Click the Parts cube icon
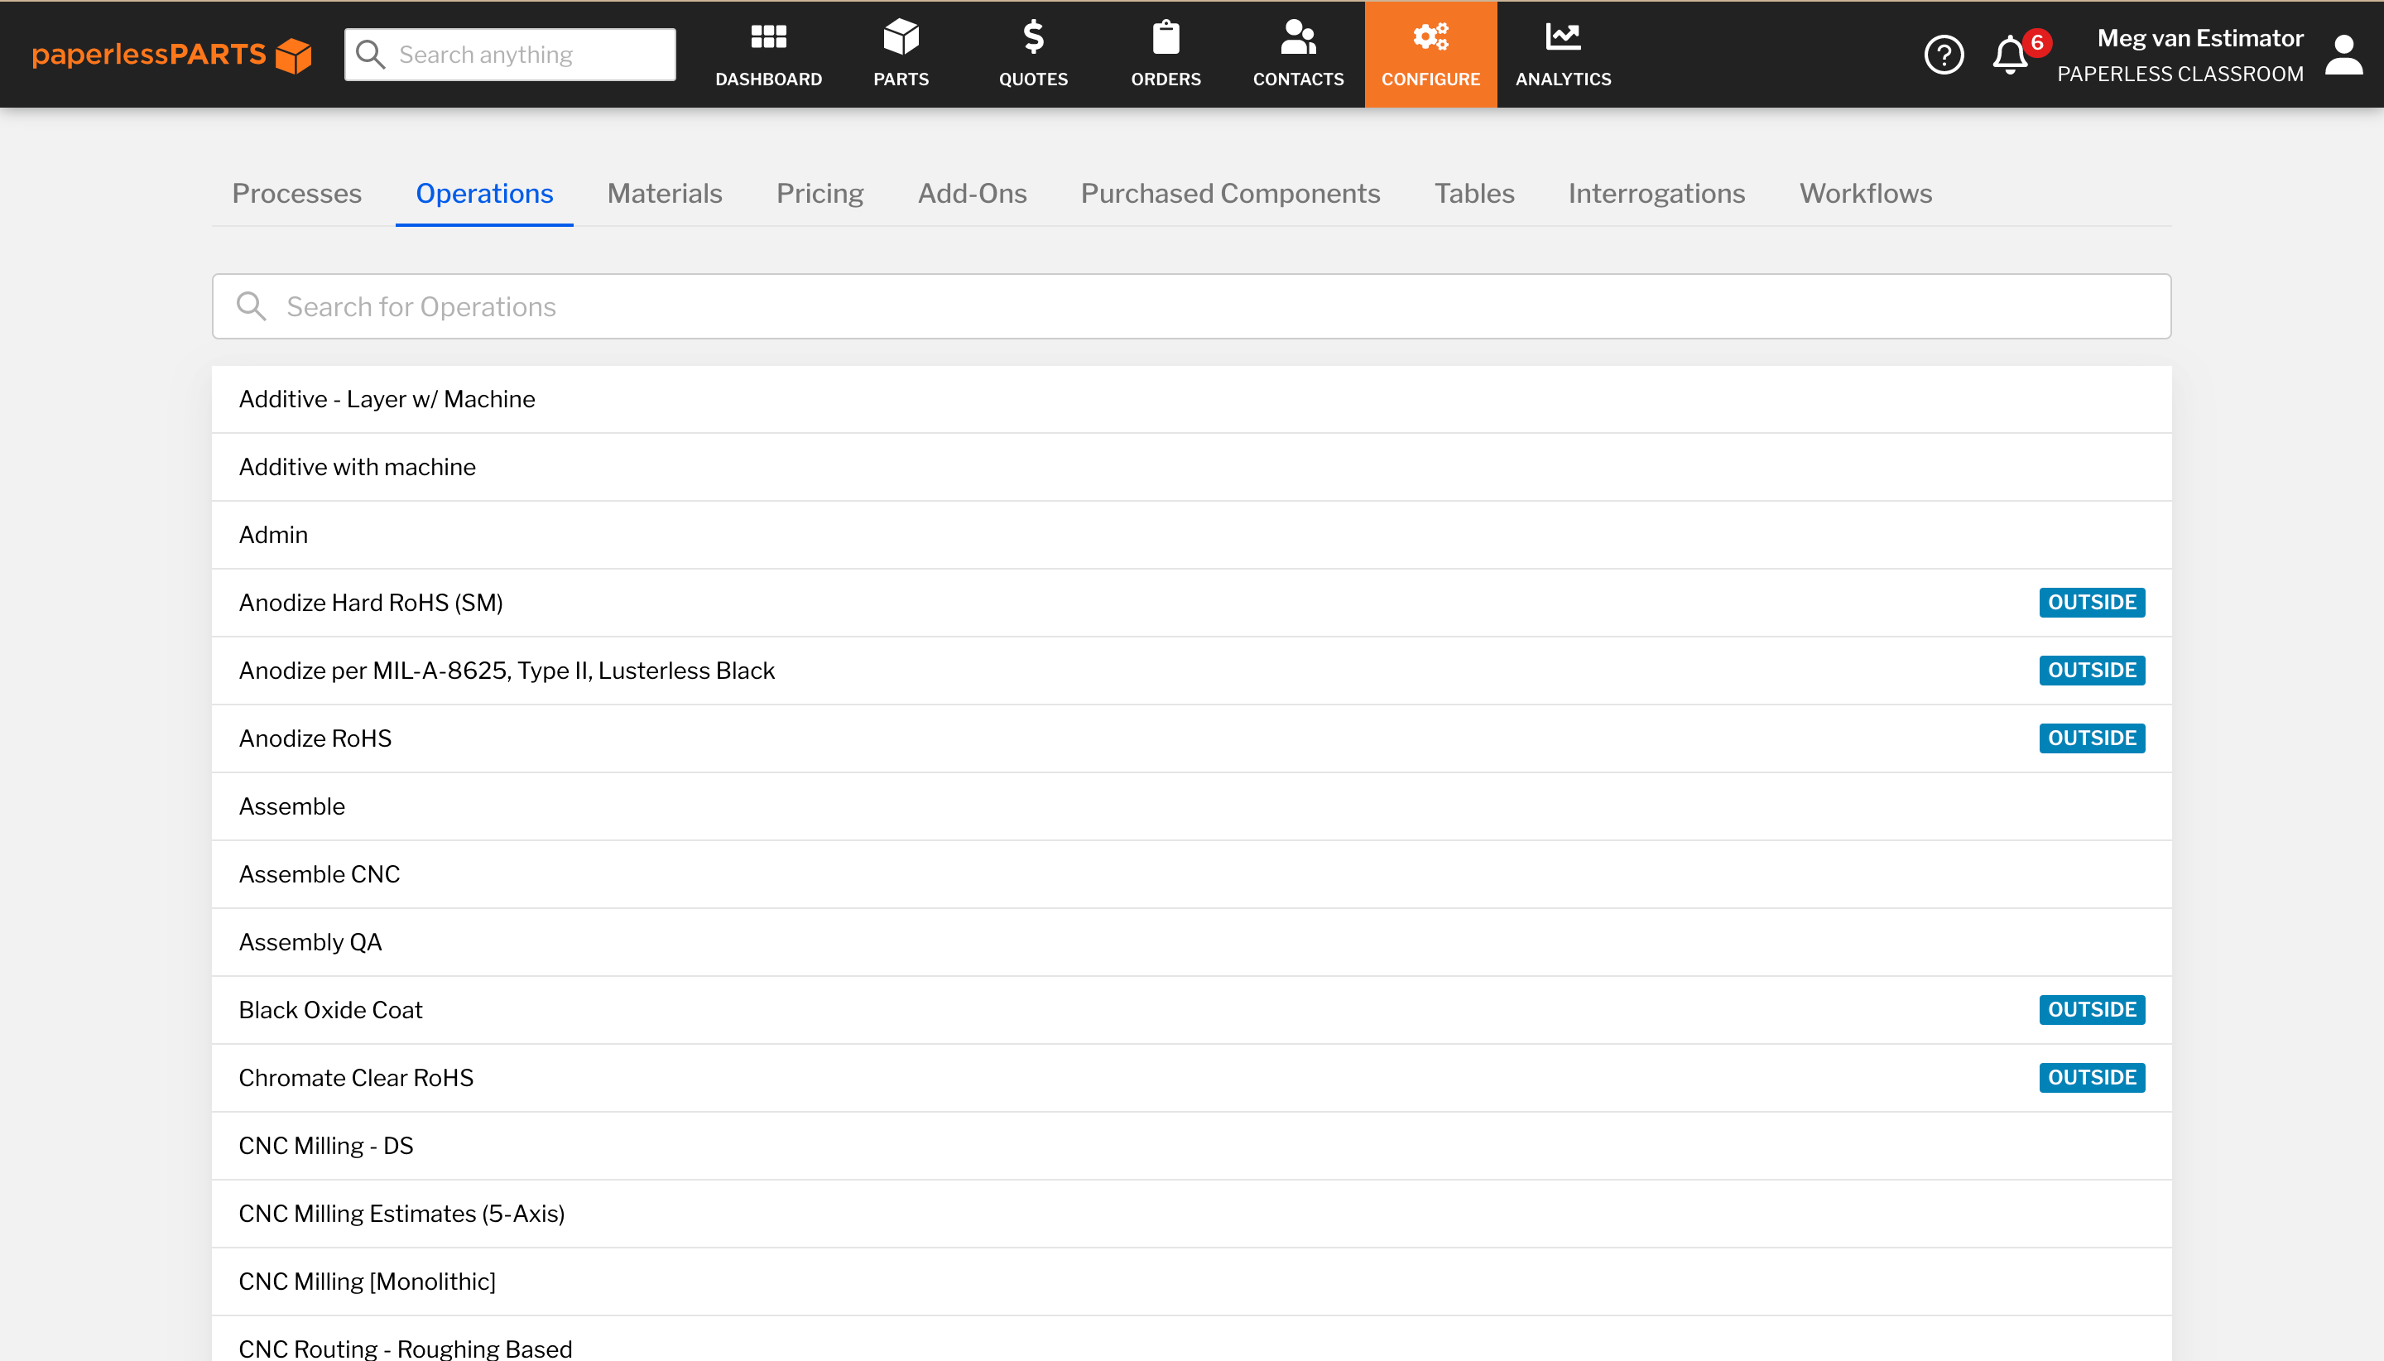This screenshot has height=1361, width=2384. (x=901, y=37)
